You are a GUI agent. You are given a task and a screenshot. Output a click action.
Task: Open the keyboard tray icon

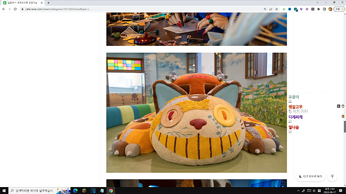(309, 191)
